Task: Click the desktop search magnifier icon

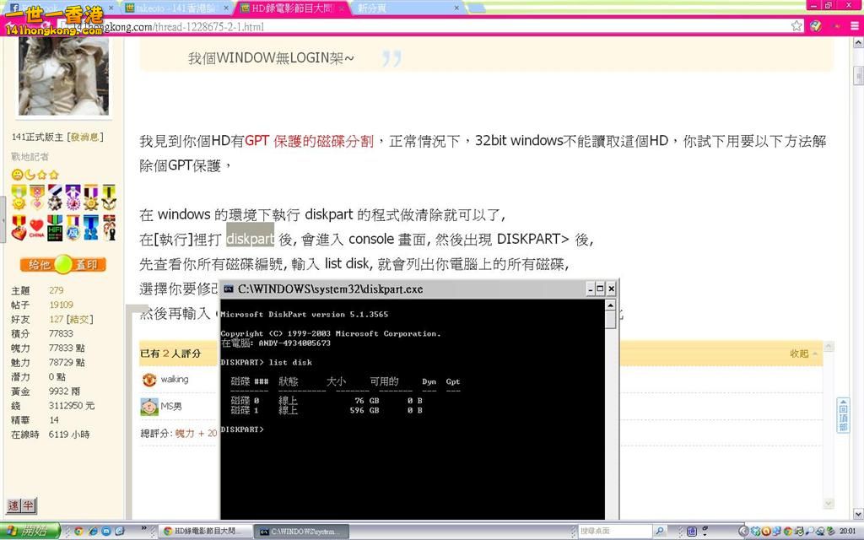Action: pos(661,531)
